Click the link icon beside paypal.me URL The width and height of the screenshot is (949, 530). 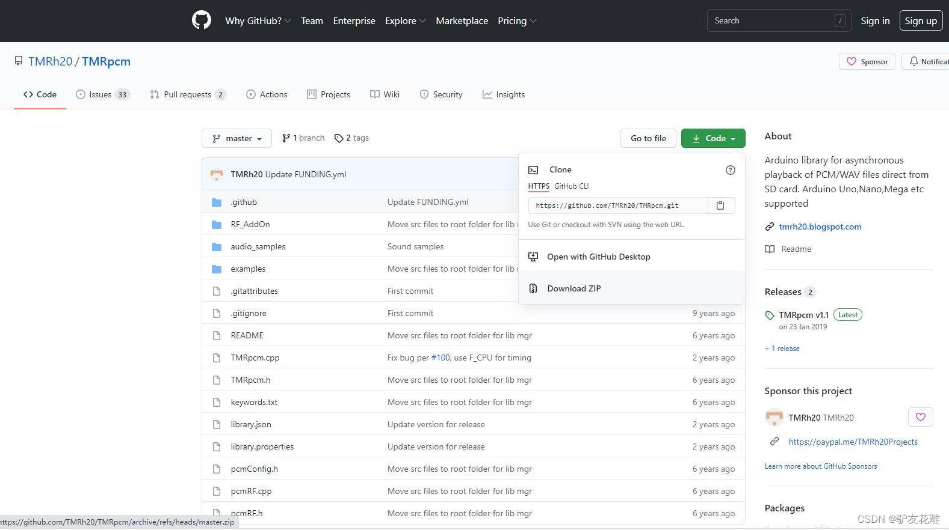click(x=774, y=441)
